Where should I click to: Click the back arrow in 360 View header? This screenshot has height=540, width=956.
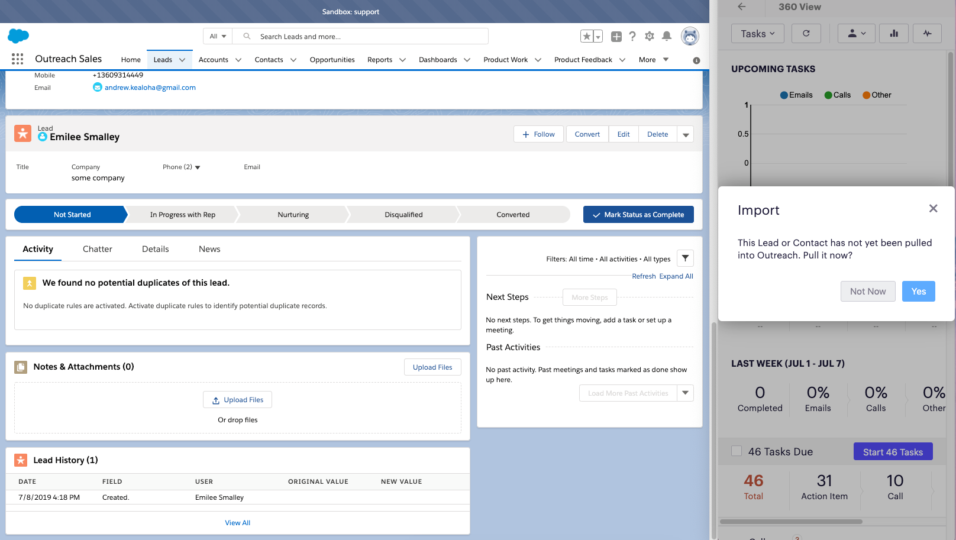[x=742, y=7]
